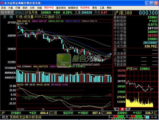Open the 委托 trading menu
Image resolution: width=159 pixels, height=120 pixels.
point(95,8)
